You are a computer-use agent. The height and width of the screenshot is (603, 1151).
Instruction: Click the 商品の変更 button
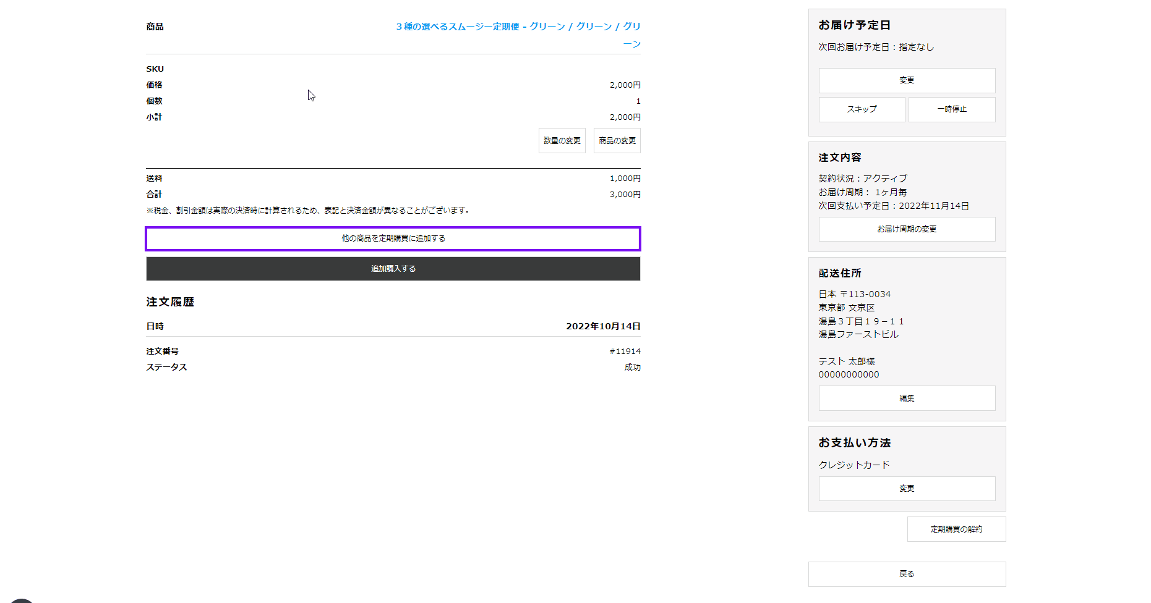tap(617, 141)
